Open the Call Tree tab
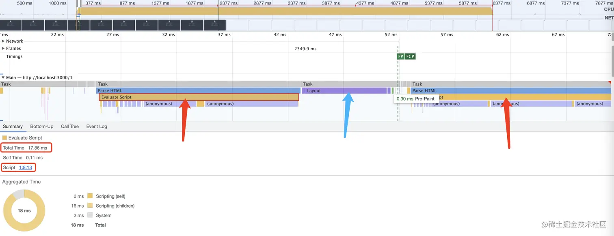This screenshot has height=236, width=614. [69, 126]
